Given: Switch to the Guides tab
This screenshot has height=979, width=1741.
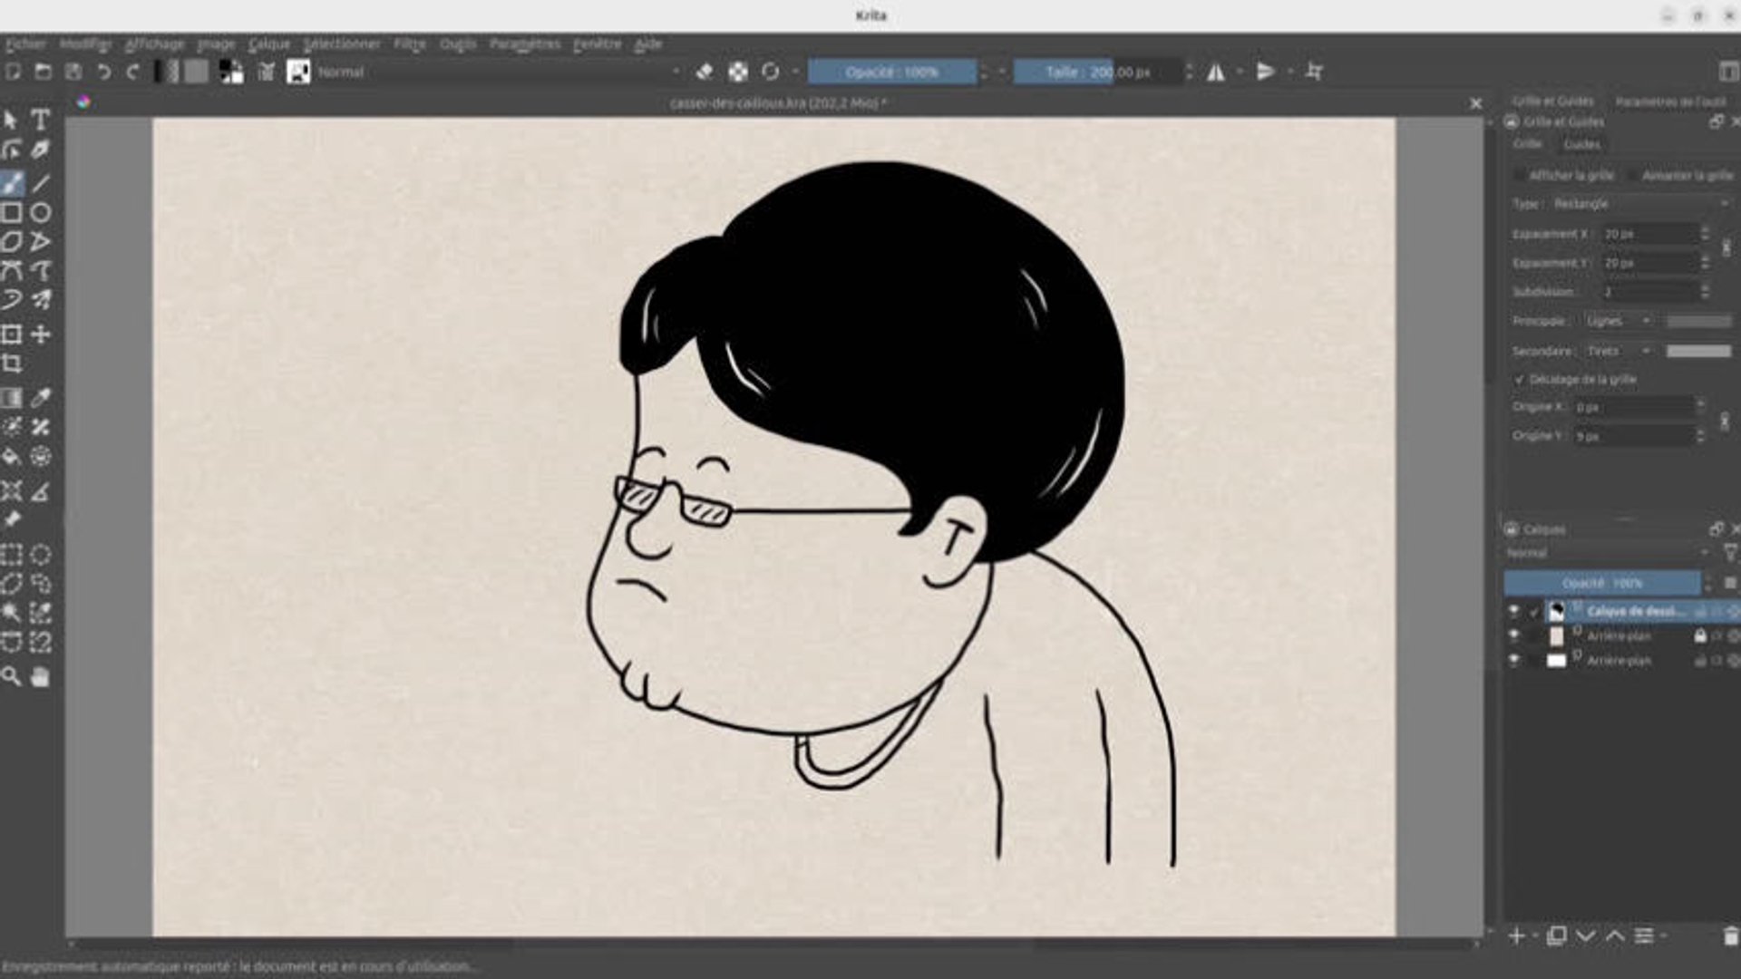Looking at the screenshot, I should tap(1581, 144).
